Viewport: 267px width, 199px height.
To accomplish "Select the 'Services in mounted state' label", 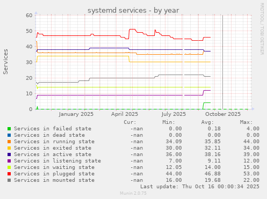I will click(x=54, y=180).
